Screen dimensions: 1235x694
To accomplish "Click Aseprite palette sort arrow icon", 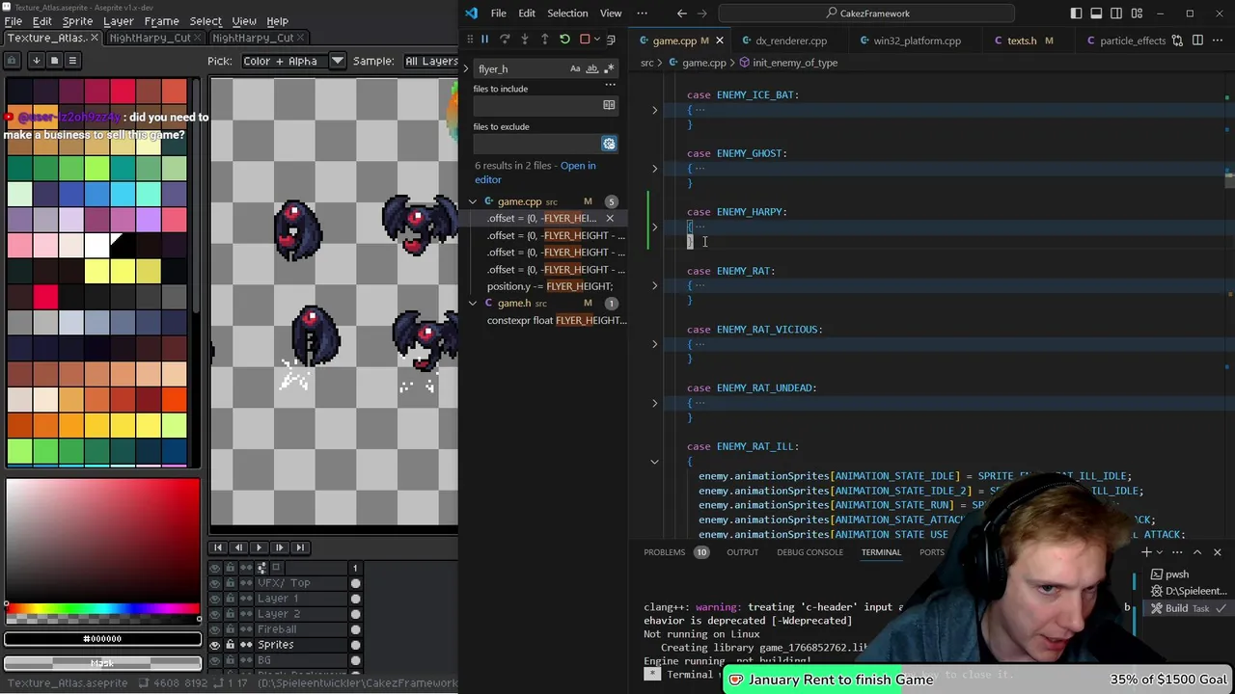I will (x=36, y=60).
